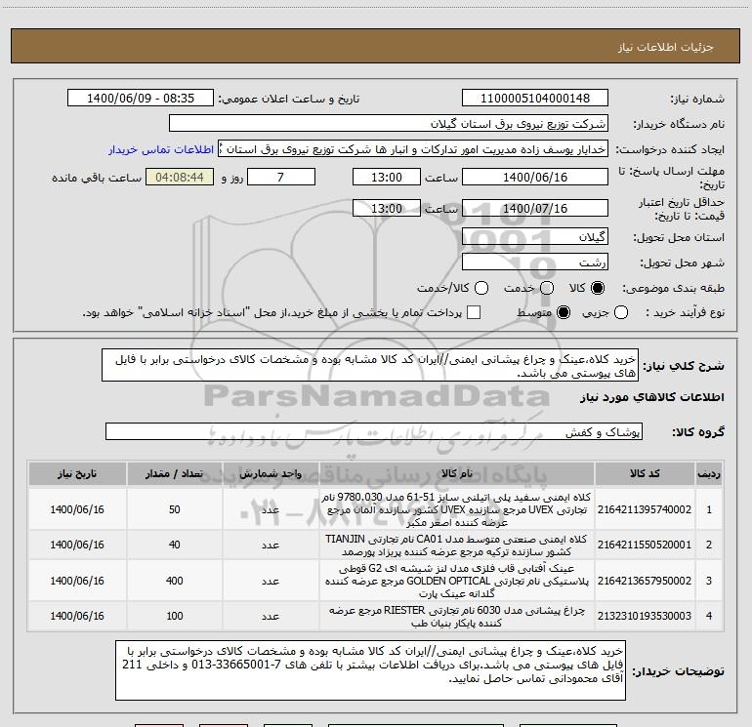Click the public announcement date field
The image size is (752, 727).
141,98
